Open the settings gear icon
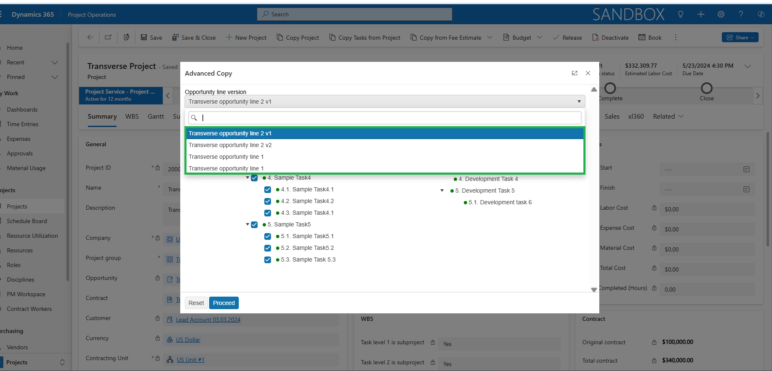This screenshot has height=371, width=772. click(721, 14)
